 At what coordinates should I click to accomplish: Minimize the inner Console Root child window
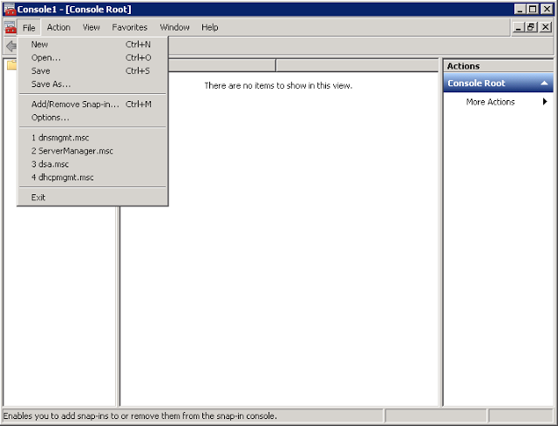click(x=518, y=27)
